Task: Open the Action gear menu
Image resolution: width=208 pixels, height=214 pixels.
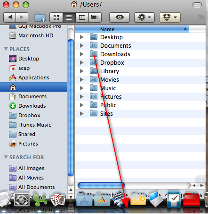Action: [144, 17]
